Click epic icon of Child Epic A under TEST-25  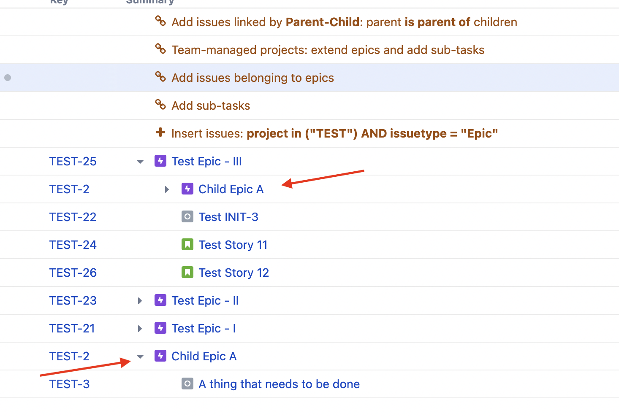(x=187, y=189)
